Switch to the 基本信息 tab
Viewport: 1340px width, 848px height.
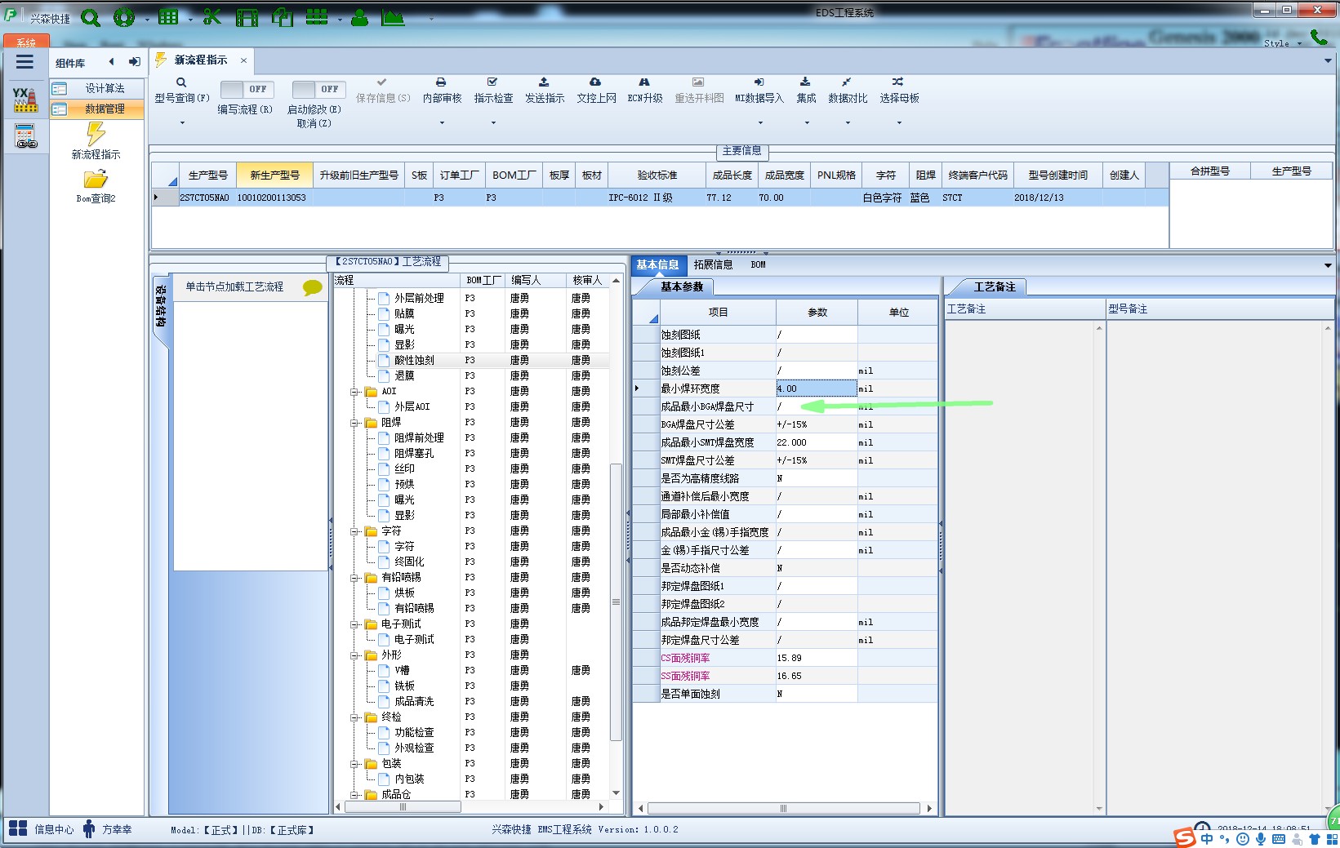[658, 264]
